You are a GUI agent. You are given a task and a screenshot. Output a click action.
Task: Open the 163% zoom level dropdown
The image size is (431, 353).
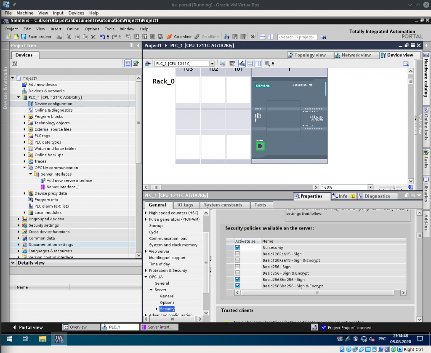click(x=370, y=187)
